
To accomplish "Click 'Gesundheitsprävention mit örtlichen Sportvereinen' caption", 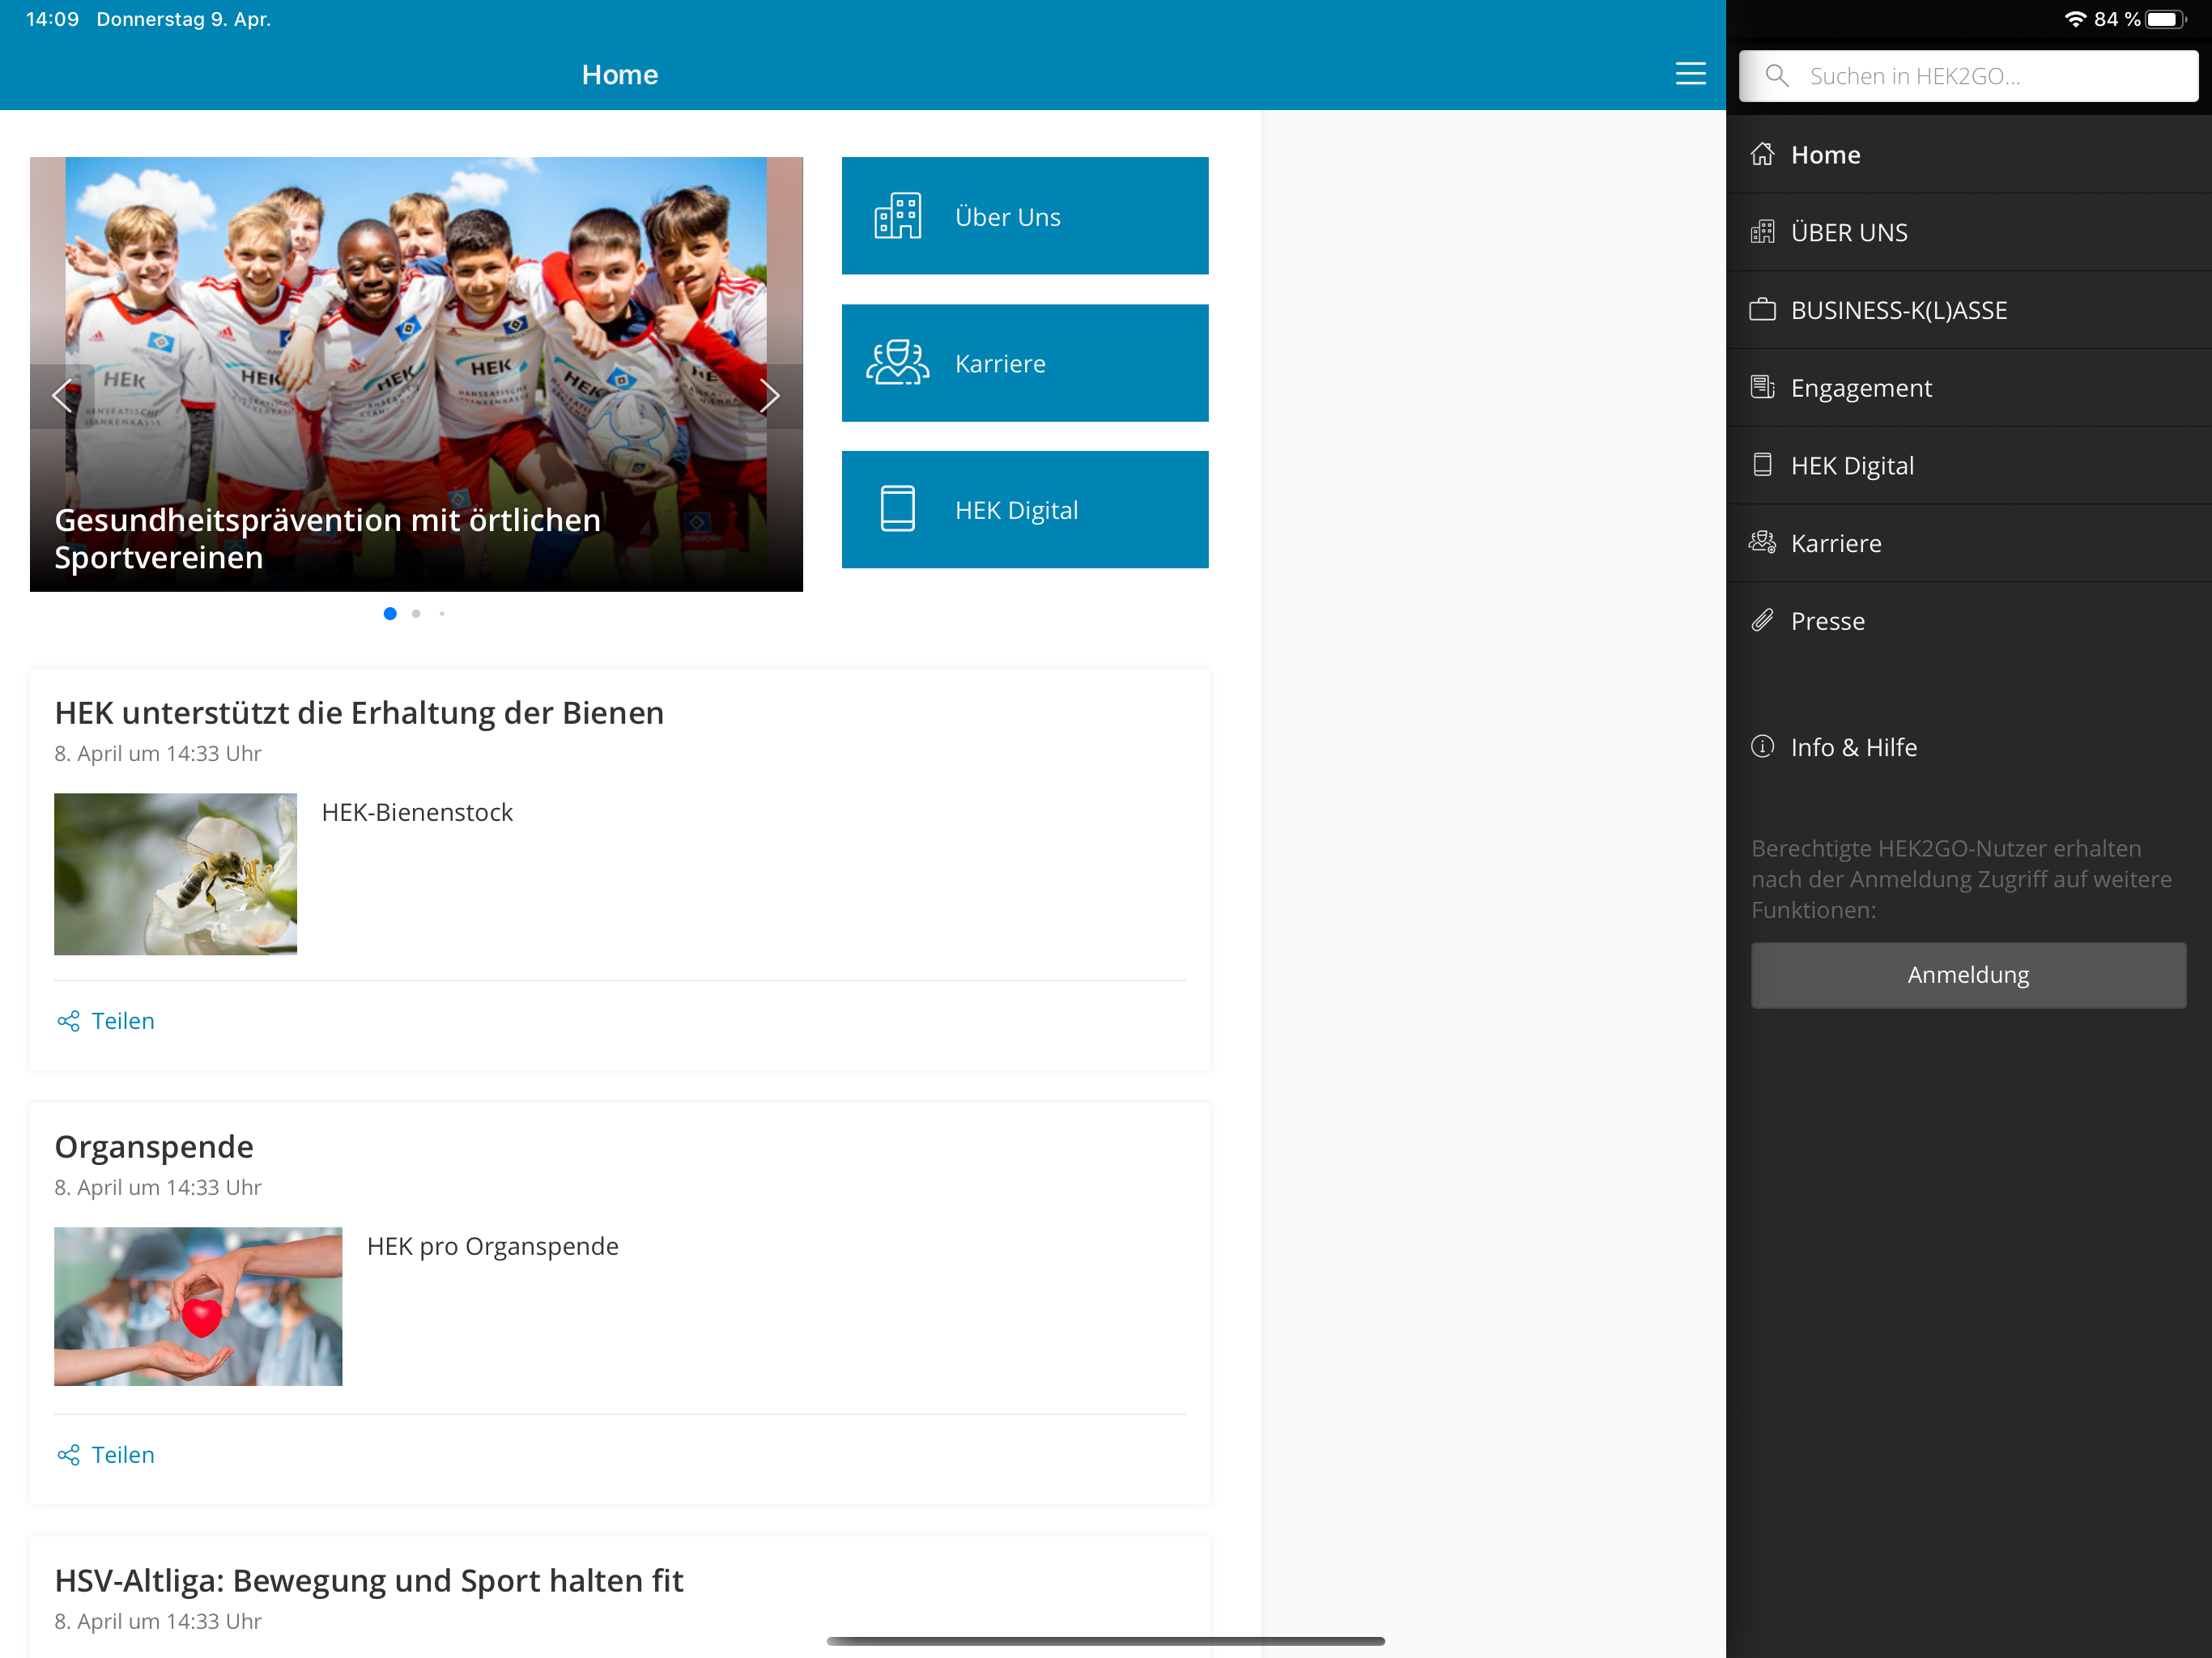I will click(x=328, y=538).
